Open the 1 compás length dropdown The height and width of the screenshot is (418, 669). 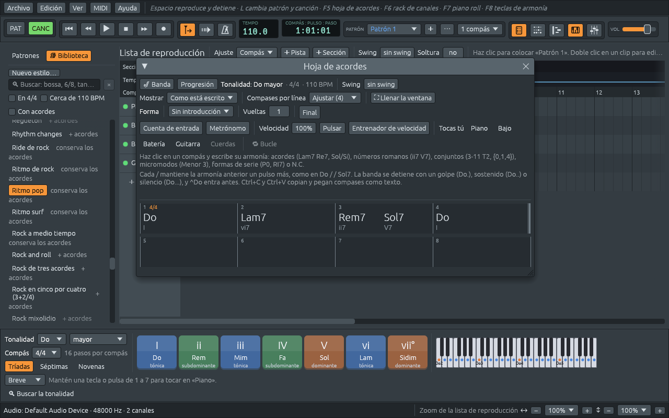tap(480, 29)
